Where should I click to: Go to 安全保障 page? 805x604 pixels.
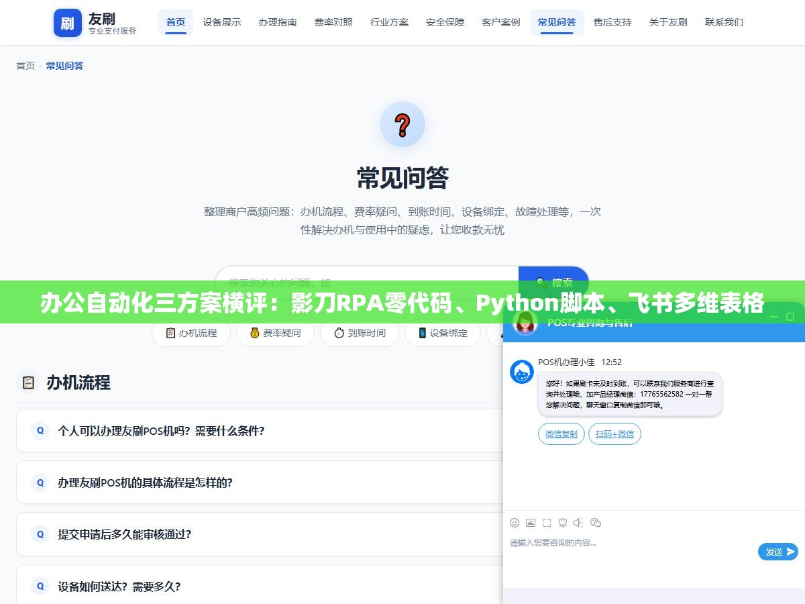(x=445, y=22)
